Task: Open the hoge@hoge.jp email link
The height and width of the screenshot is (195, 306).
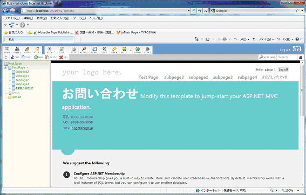Action: point(82,128)
